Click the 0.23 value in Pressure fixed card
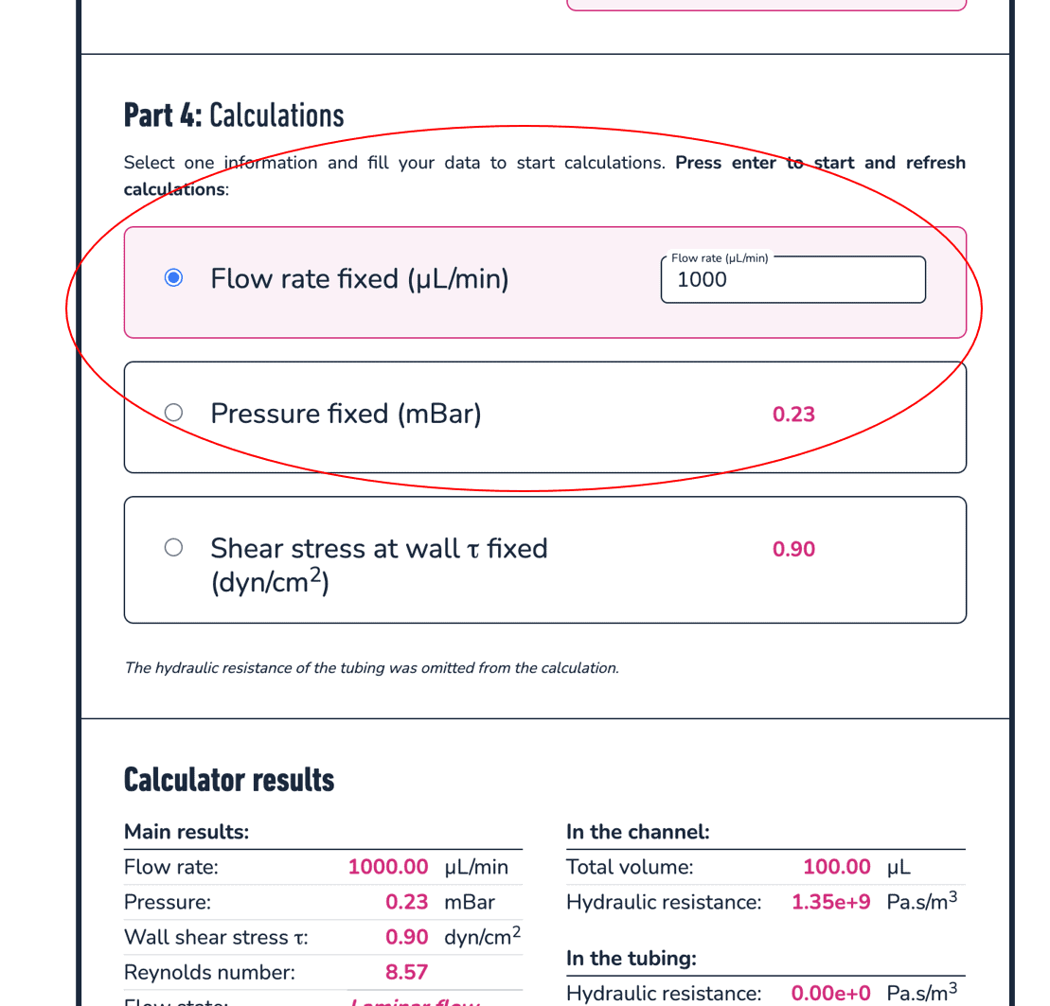Viewport: 1050px width, 1006px height. point(793,414)
